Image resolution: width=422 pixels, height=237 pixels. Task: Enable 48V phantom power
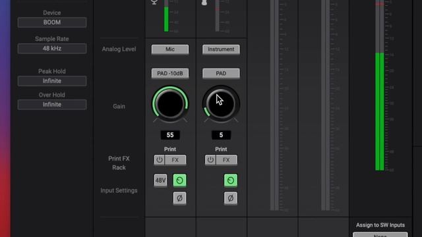point(160,180)
